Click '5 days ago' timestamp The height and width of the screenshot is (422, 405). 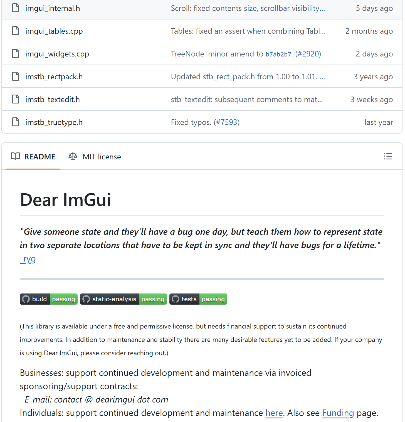coord(374,8)
